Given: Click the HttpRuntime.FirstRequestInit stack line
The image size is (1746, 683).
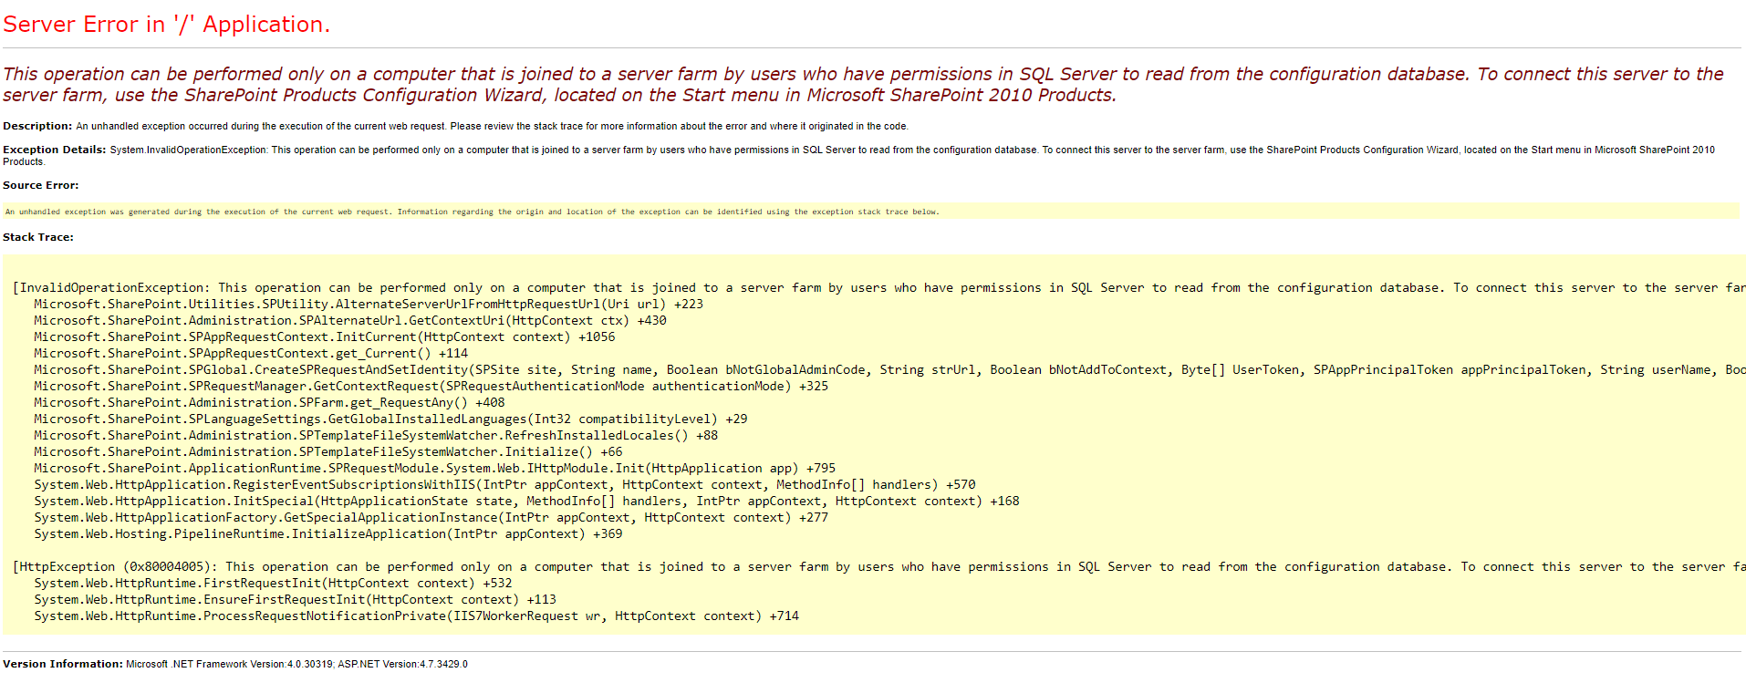Looking at the screenshot, I should click(x=273, y=583).
